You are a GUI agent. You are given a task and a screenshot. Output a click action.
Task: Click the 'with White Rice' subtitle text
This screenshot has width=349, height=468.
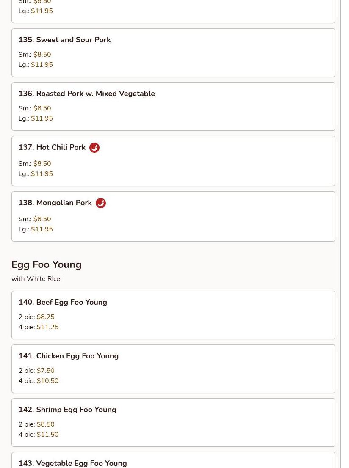click(x=36, y=279)
